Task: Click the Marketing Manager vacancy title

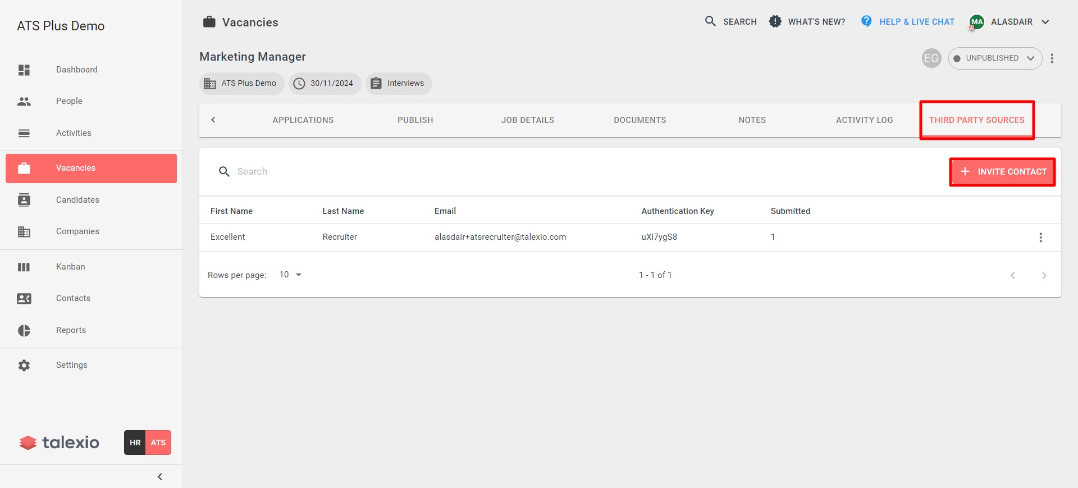Action: point(253,57)
